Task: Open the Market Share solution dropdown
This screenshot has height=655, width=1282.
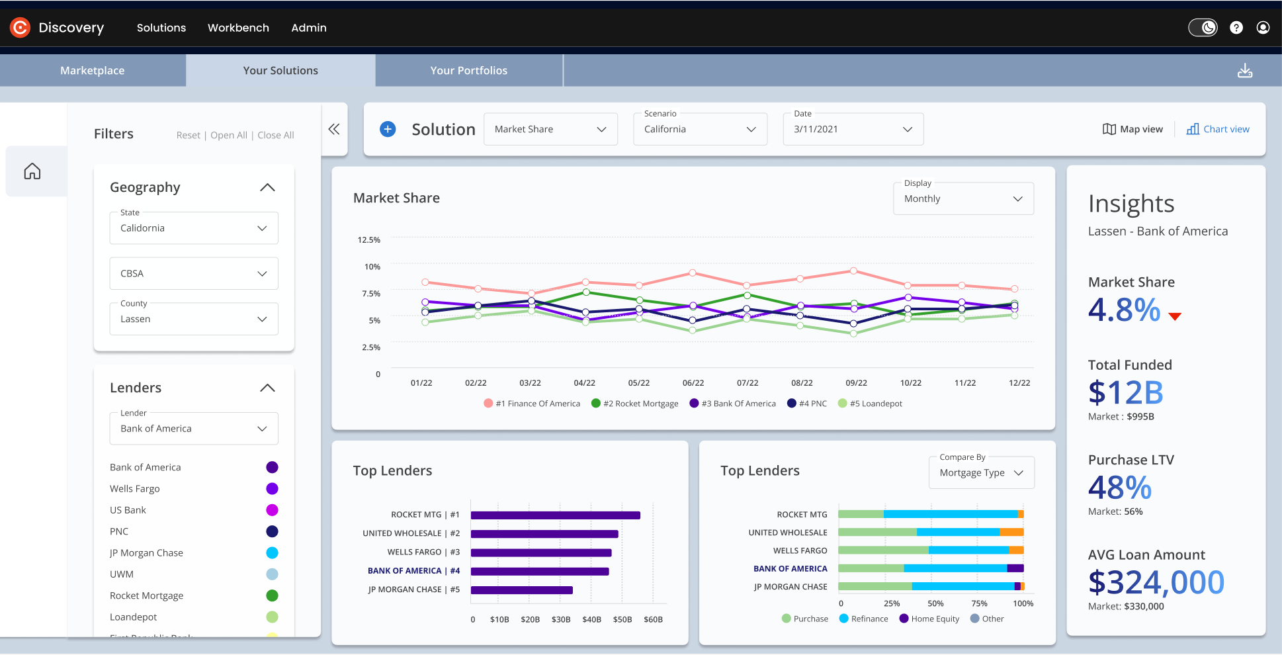Action: pos(550,129)
